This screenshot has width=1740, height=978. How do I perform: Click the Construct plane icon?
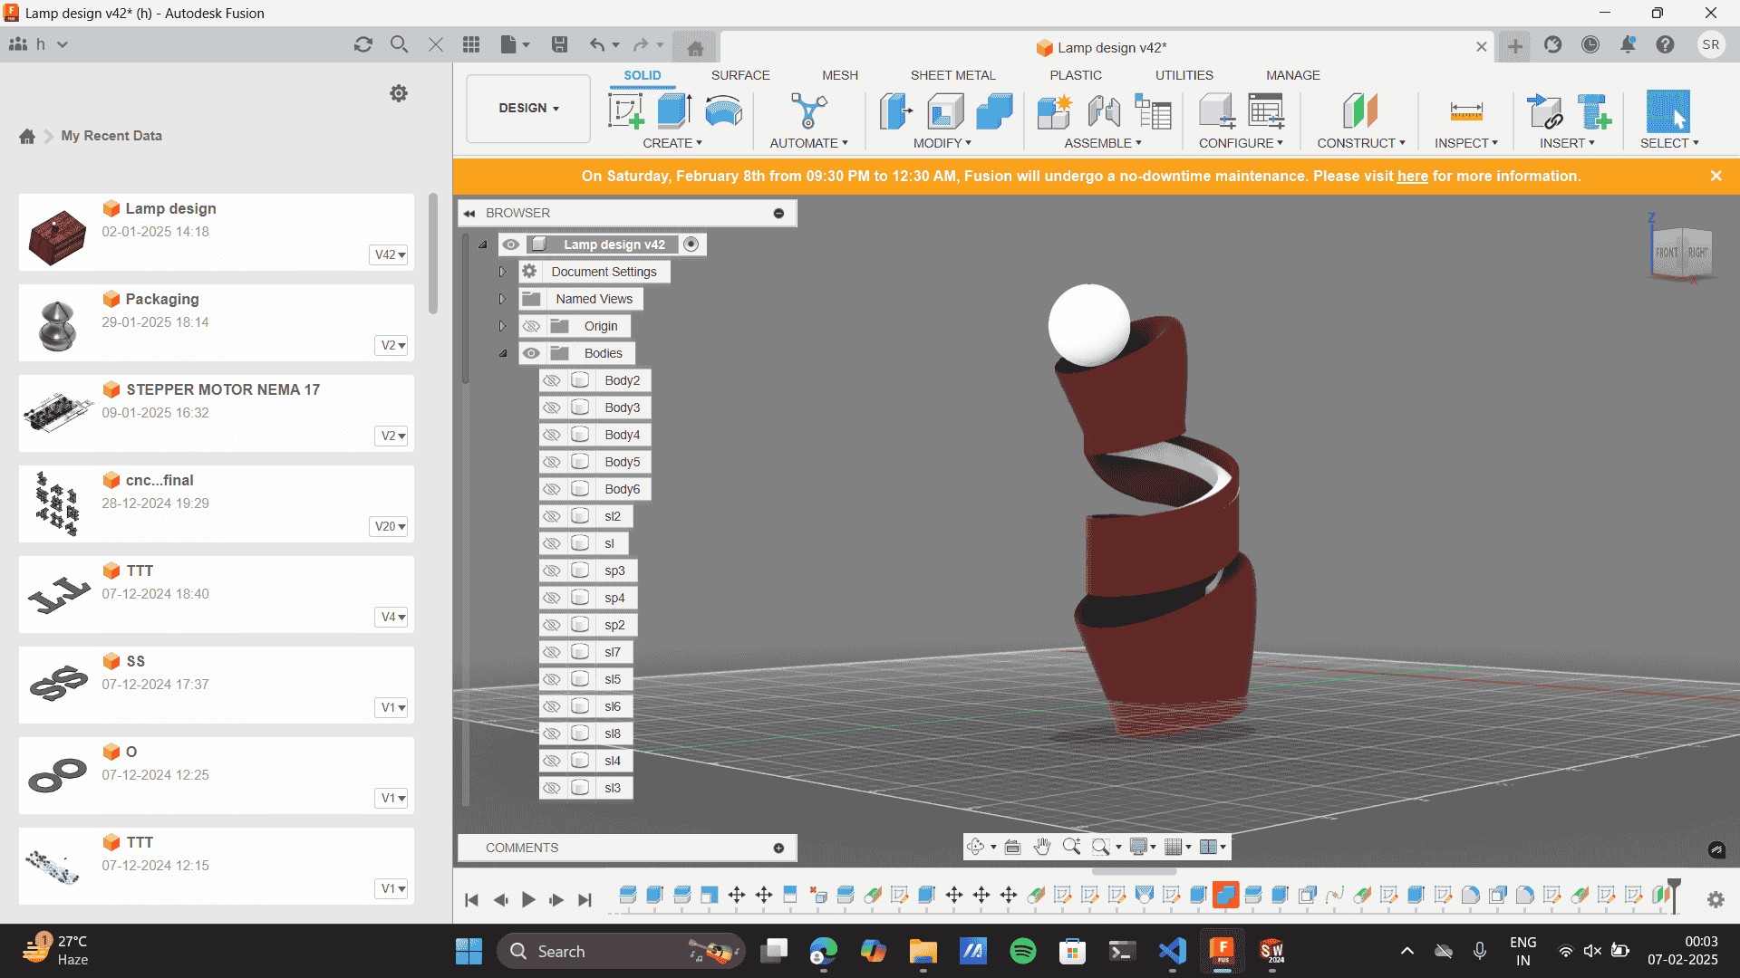coord(1360,110)
